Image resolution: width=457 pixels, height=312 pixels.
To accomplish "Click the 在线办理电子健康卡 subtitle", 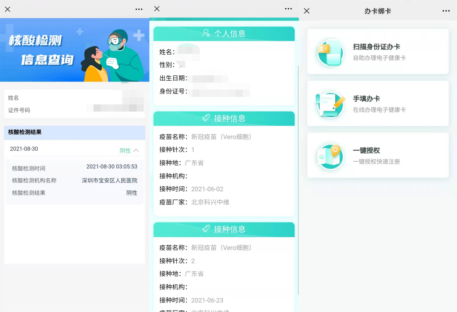I will point(380,110).
